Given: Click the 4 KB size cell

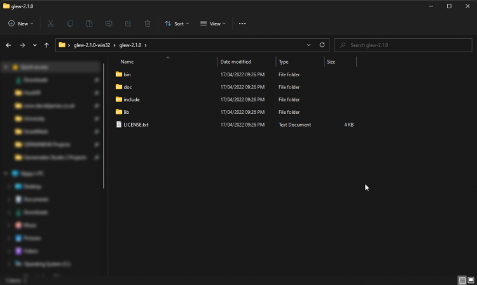Looking at the screenshot, I should point(349,125).
